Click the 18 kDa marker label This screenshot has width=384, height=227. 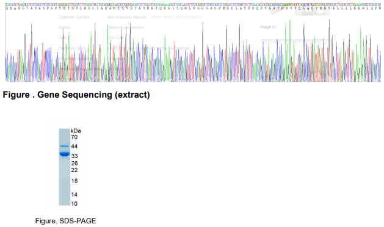click(x=74, y=181)
